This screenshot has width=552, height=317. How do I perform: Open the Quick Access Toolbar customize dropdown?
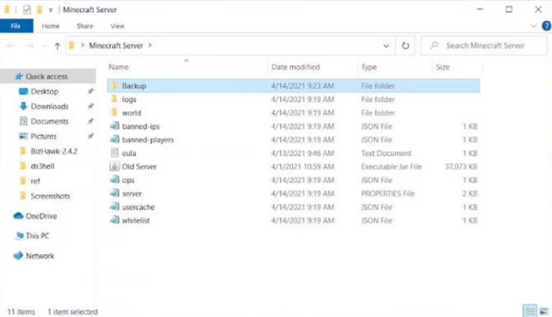click(51, 10)
